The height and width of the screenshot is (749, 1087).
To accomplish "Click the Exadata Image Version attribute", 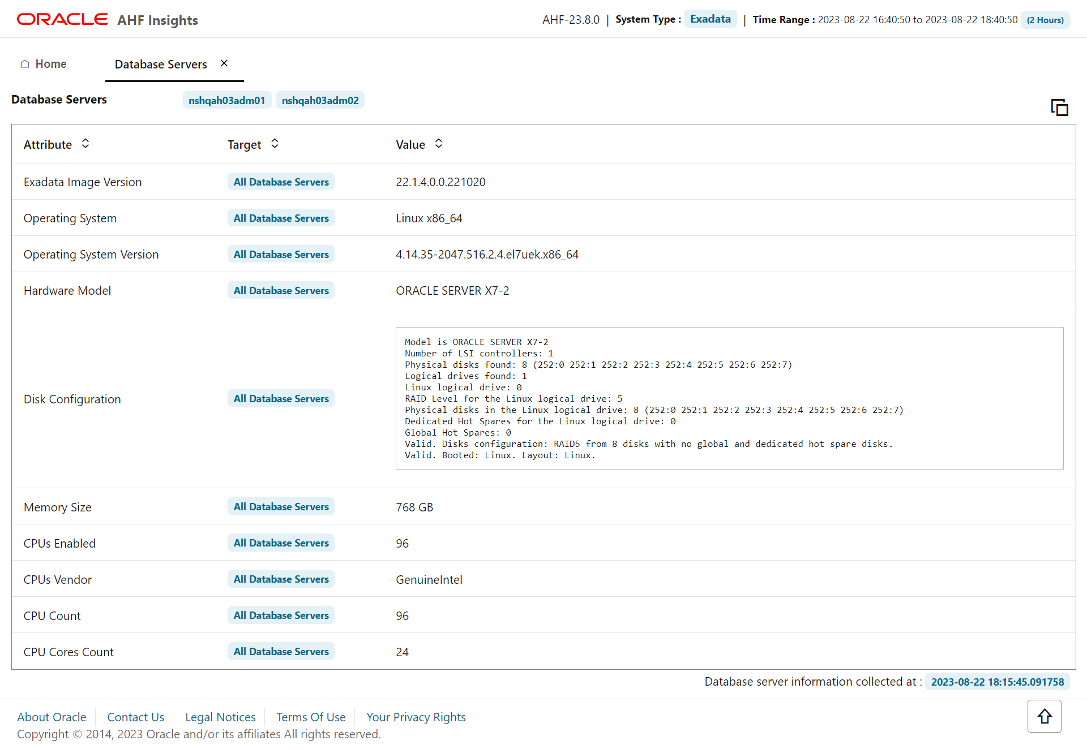I will [83, 182].
